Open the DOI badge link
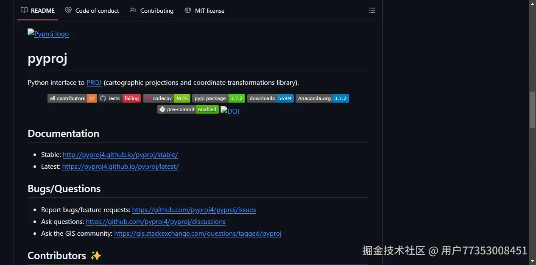 (x=230, y=112)
